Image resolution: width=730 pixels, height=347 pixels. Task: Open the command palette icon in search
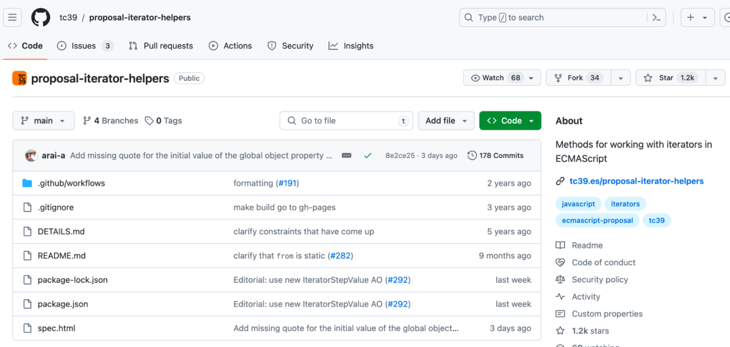tap(656, 18)
